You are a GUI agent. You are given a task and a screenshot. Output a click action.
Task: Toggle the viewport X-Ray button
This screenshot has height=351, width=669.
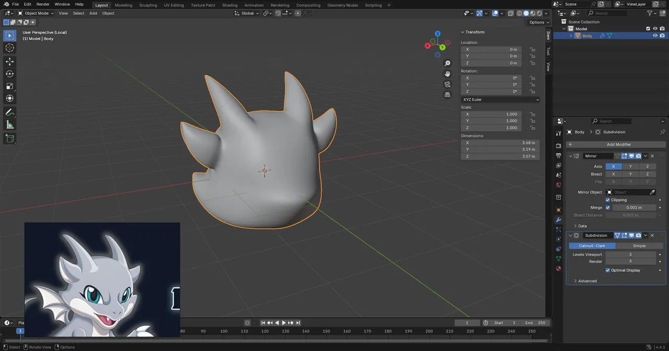pos(510,13)
